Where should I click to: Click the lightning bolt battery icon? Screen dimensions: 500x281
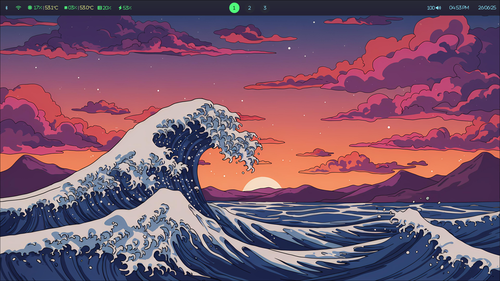tap(120, 8)
